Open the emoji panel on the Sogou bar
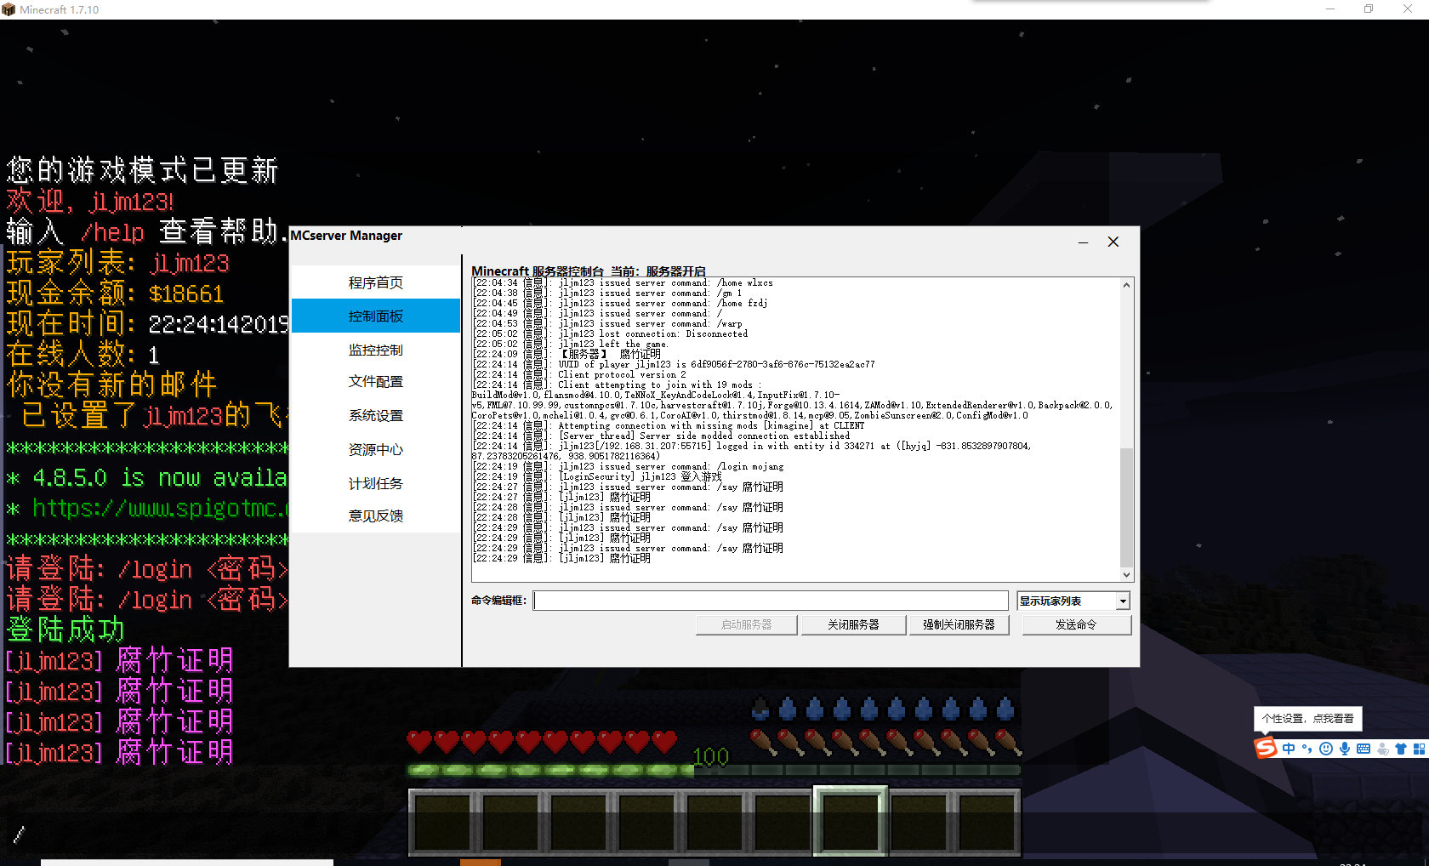1429x866 pixels. (x=1326, y=749)
